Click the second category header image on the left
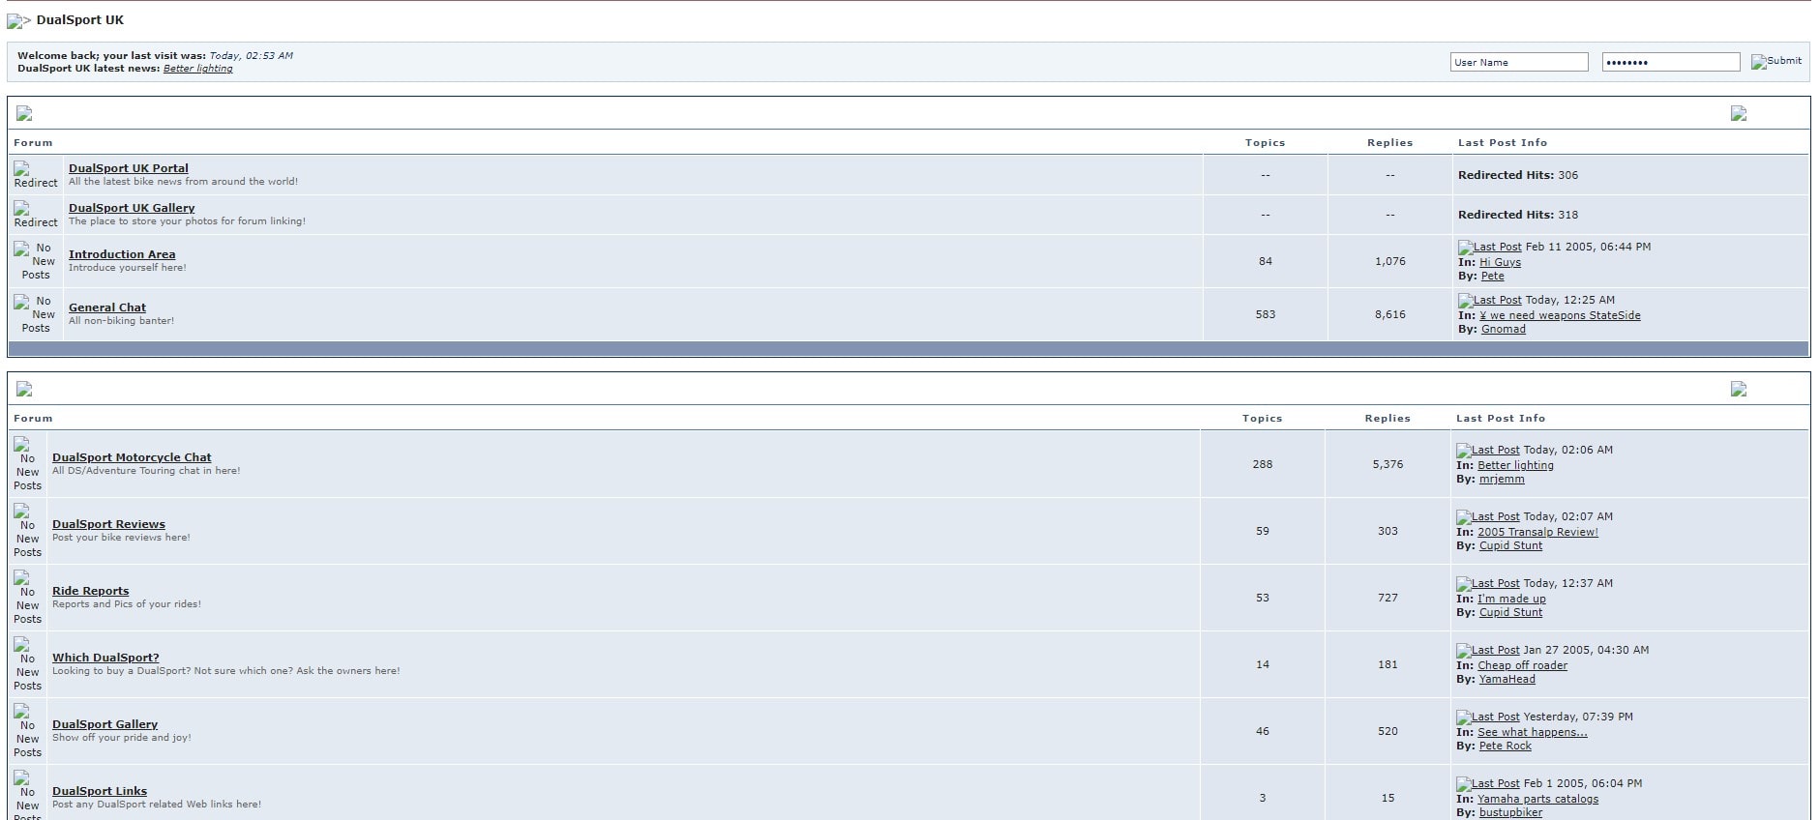 click(24, 389)
